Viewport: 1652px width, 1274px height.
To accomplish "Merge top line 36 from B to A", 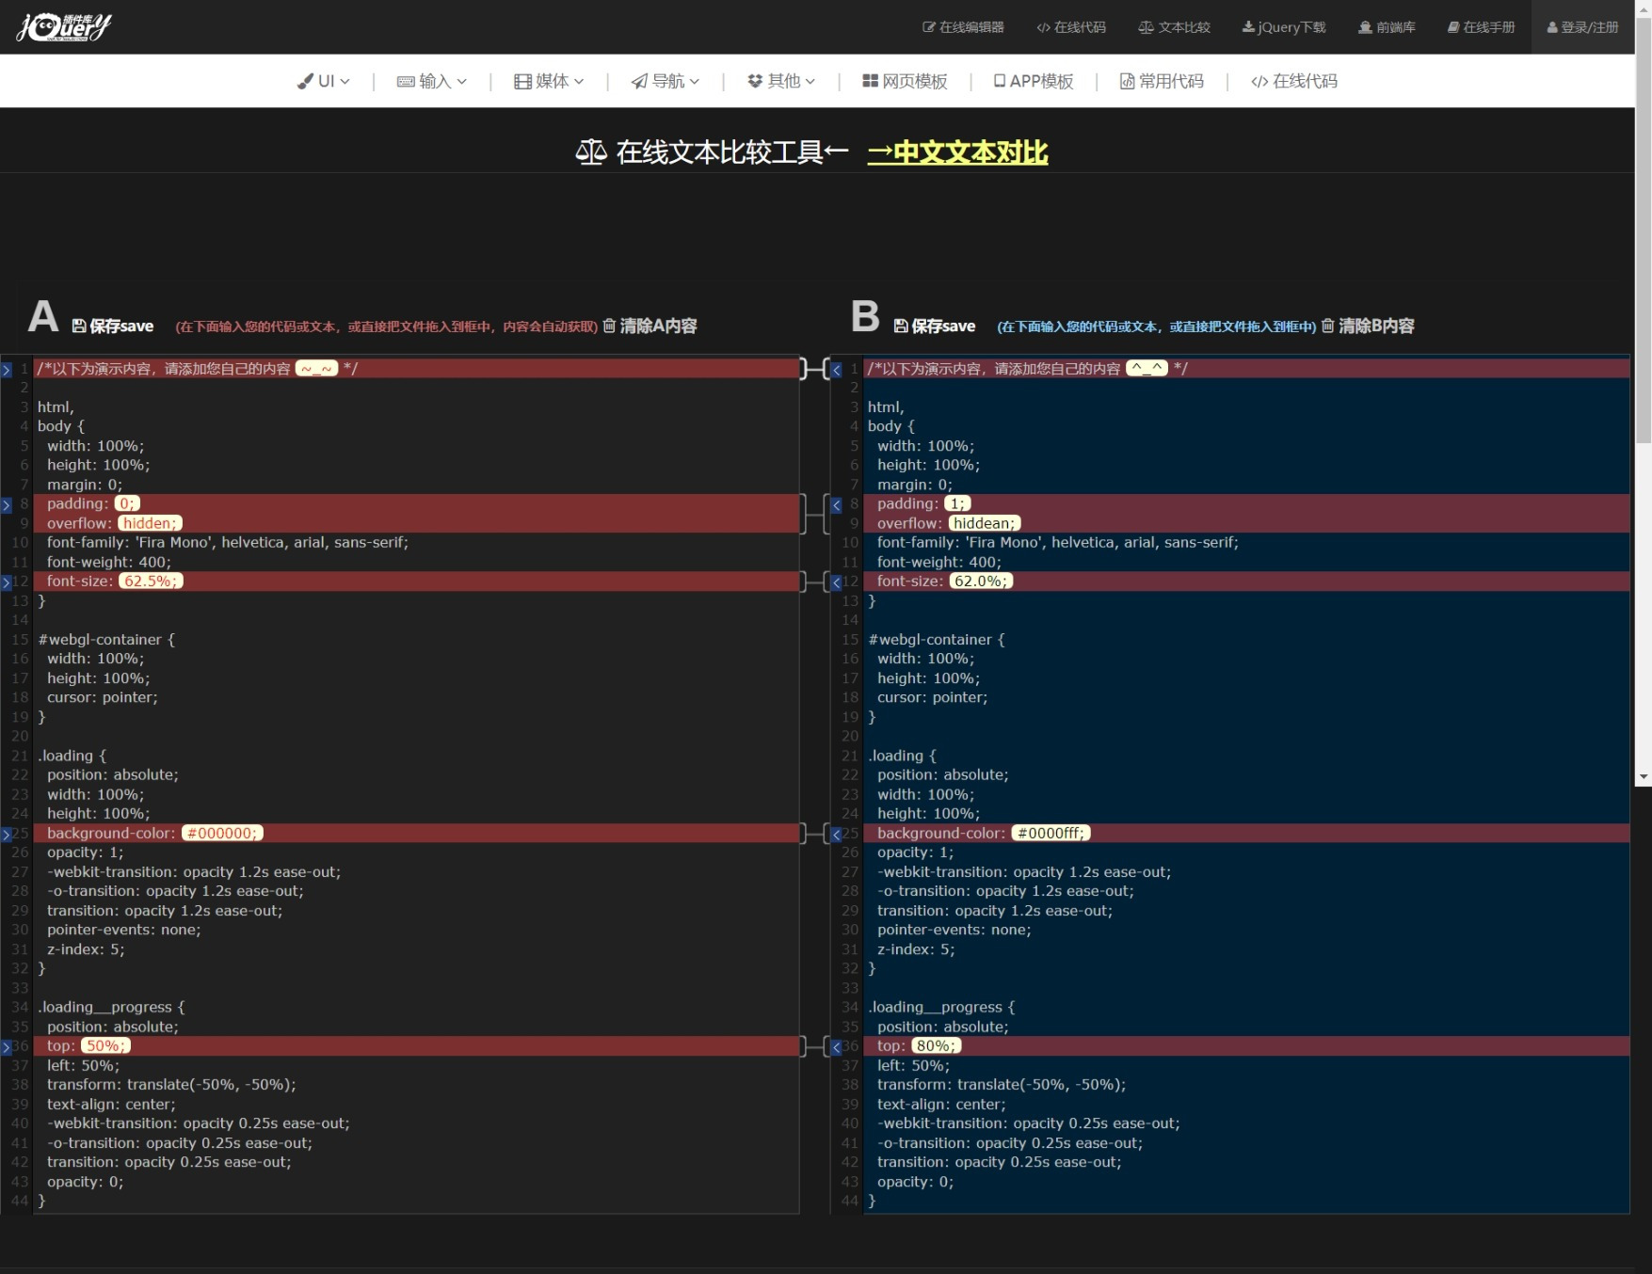I will pos(837,1047).
